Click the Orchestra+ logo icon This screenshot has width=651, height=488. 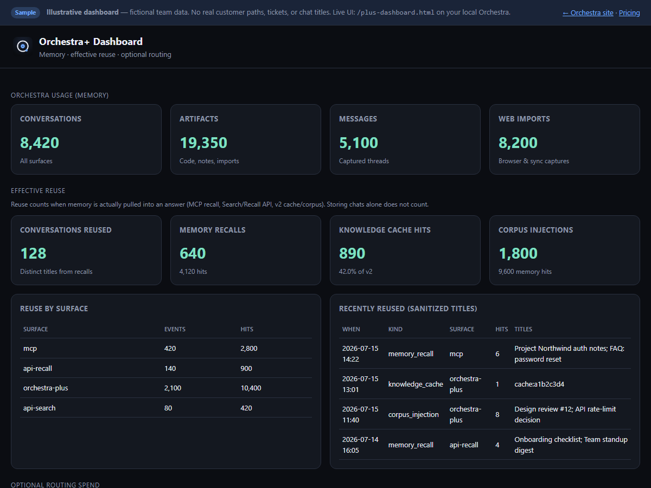pos(23,47)
